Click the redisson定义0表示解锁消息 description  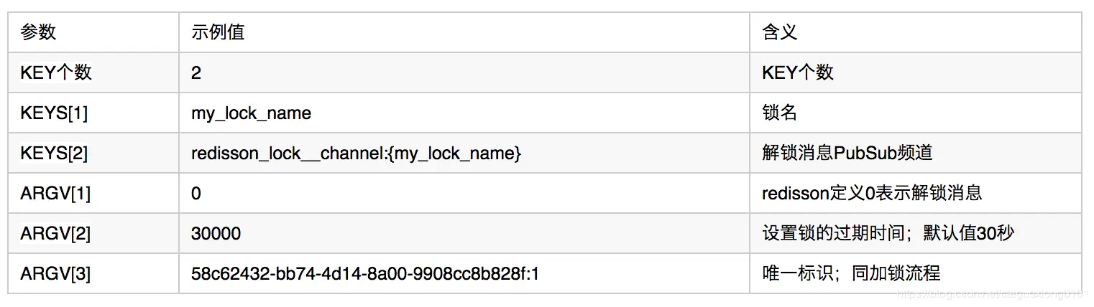pos(872,193)
